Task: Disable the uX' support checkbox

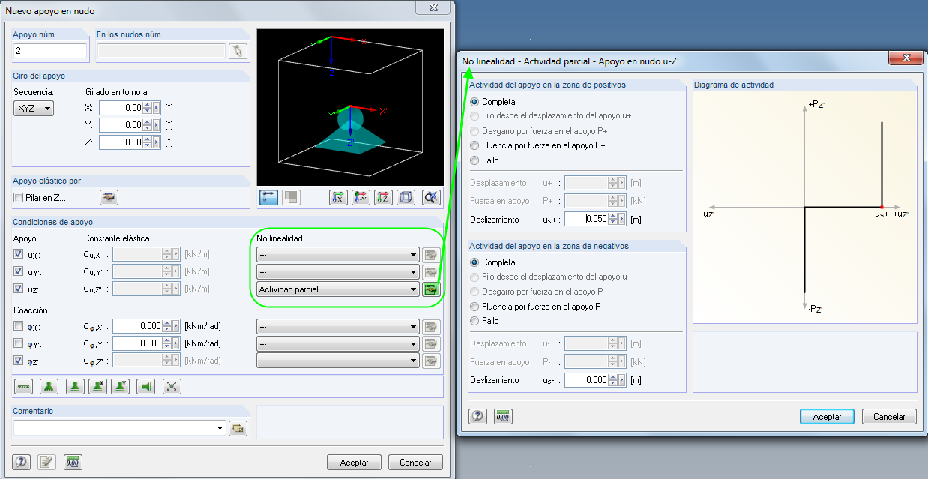Action: click(x=18, y=254)
